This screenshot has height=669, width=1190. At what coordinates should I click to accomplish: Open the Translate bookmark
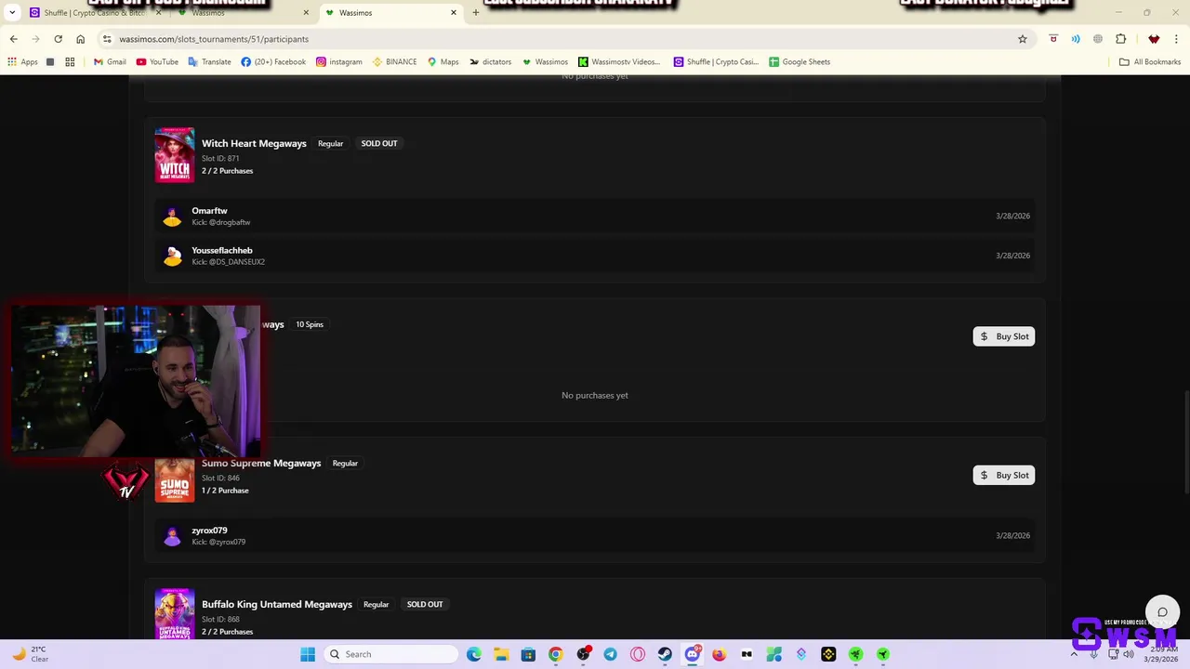click(209, 62)
